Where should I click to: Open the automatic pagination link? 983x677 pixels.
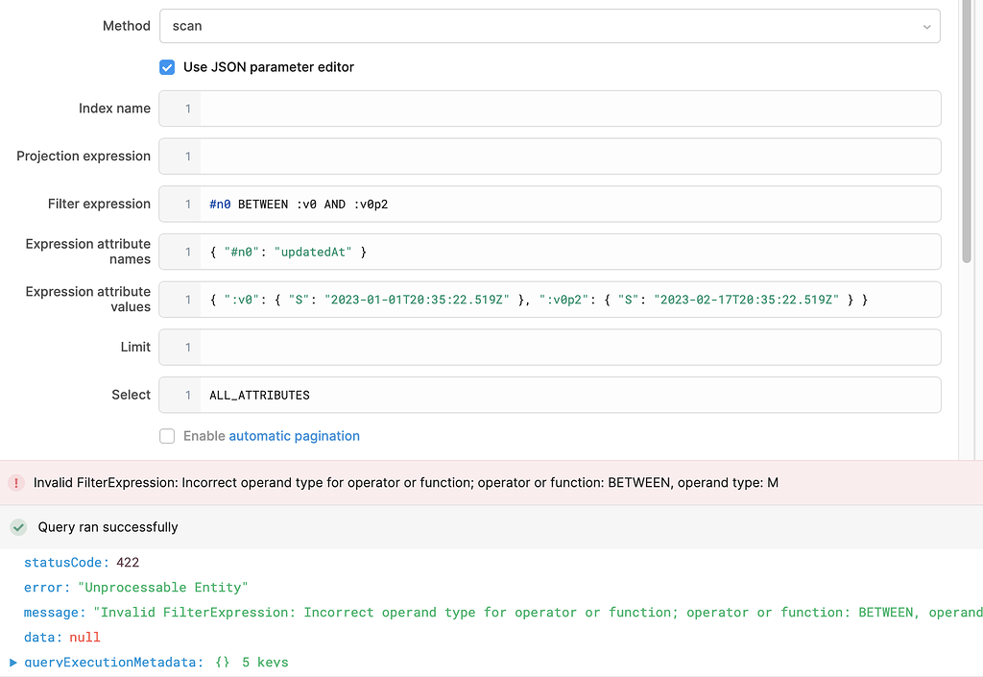(294, 436)
